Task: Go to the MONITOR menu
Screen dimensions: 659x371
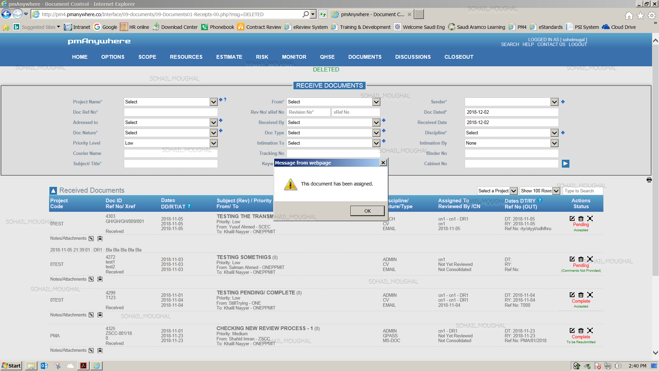Action: pos(294,57)
